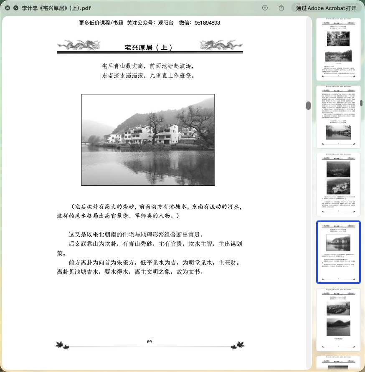Screen dimensions: 365x372
Task: Click the partially visible thumbnail at the sidebar bottom
Action: tap(338, 364)
